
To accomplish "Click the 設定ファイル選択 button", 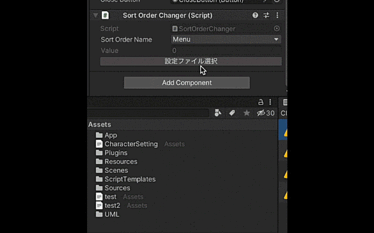I will point(191,61).
